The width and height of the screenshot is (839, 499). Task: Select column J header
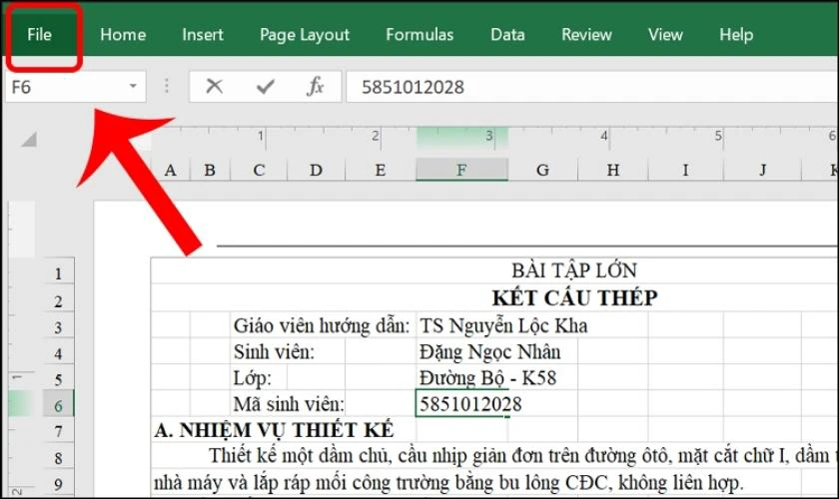762,170
